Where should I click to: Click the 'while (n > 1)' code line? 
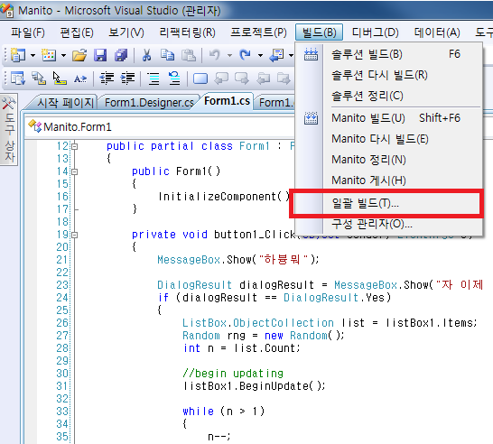[224, 411]
